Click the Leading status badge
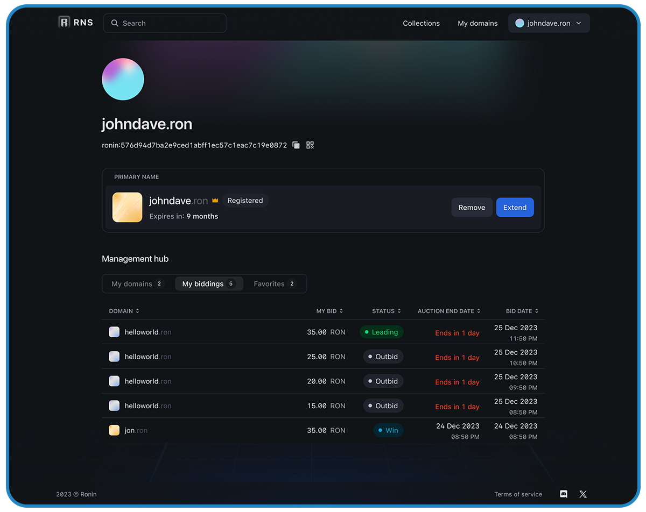This screenshot has width=646, height=512. point(381,332)
